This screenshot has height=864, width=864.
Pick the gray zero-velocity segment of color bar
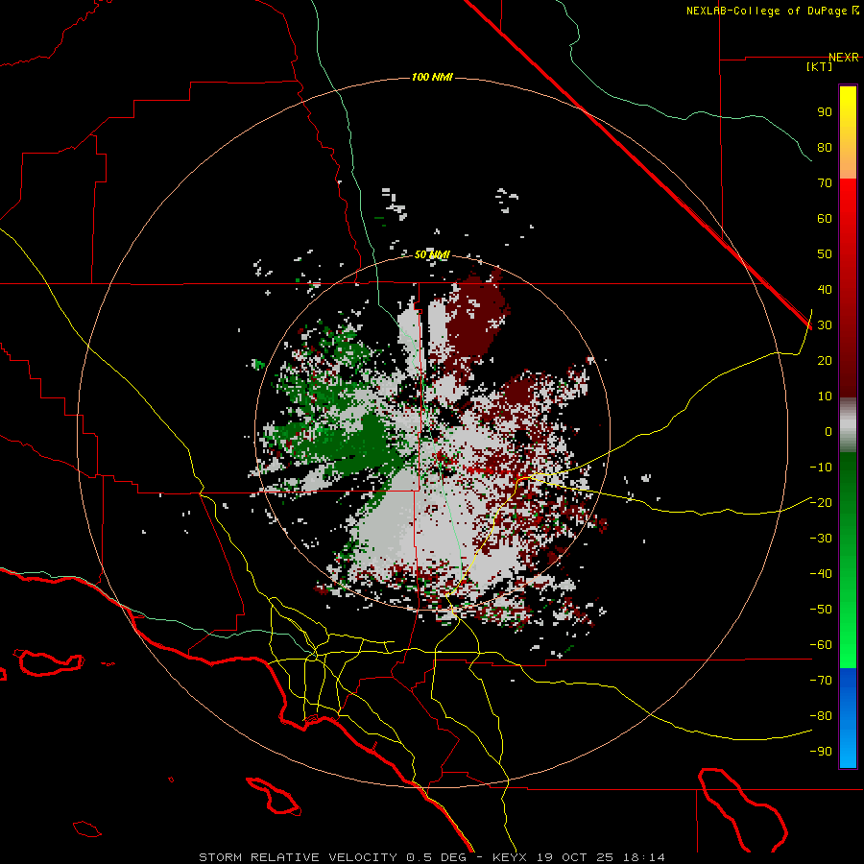pyautogui.click(x=848, y=425)
